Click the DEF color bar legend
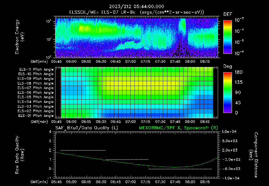Image resolution: width=269 pixels, height=186 pixels. click(x=227, y=37)
